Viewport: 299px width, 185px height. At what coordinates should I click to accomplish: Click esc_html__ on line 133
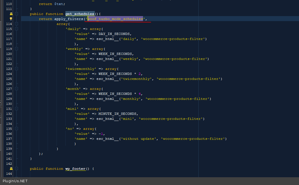[107, 119]
